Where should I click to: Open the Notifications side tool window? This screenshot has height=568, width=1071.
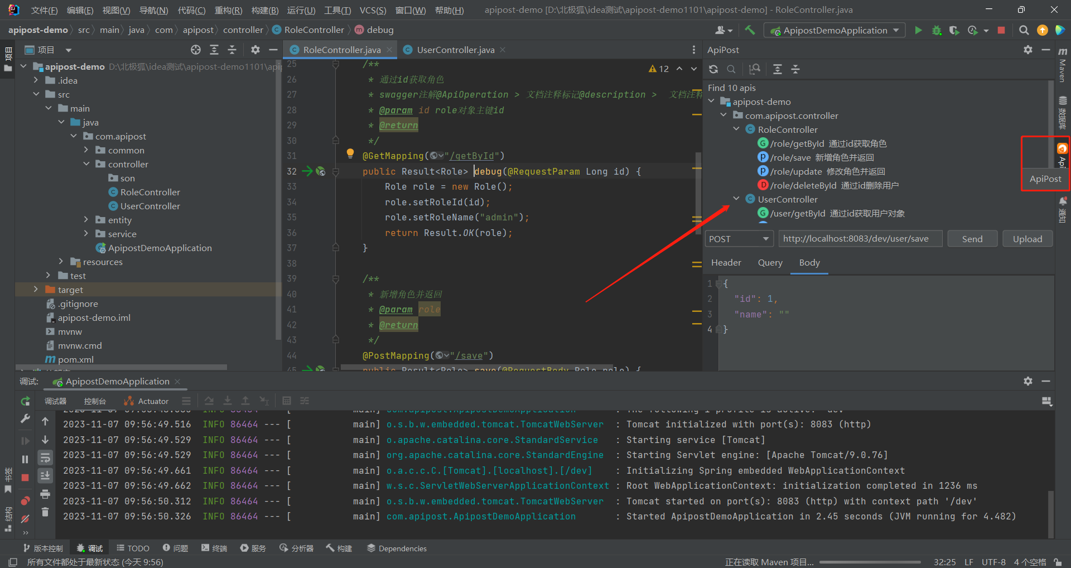tap(1063, 209)
